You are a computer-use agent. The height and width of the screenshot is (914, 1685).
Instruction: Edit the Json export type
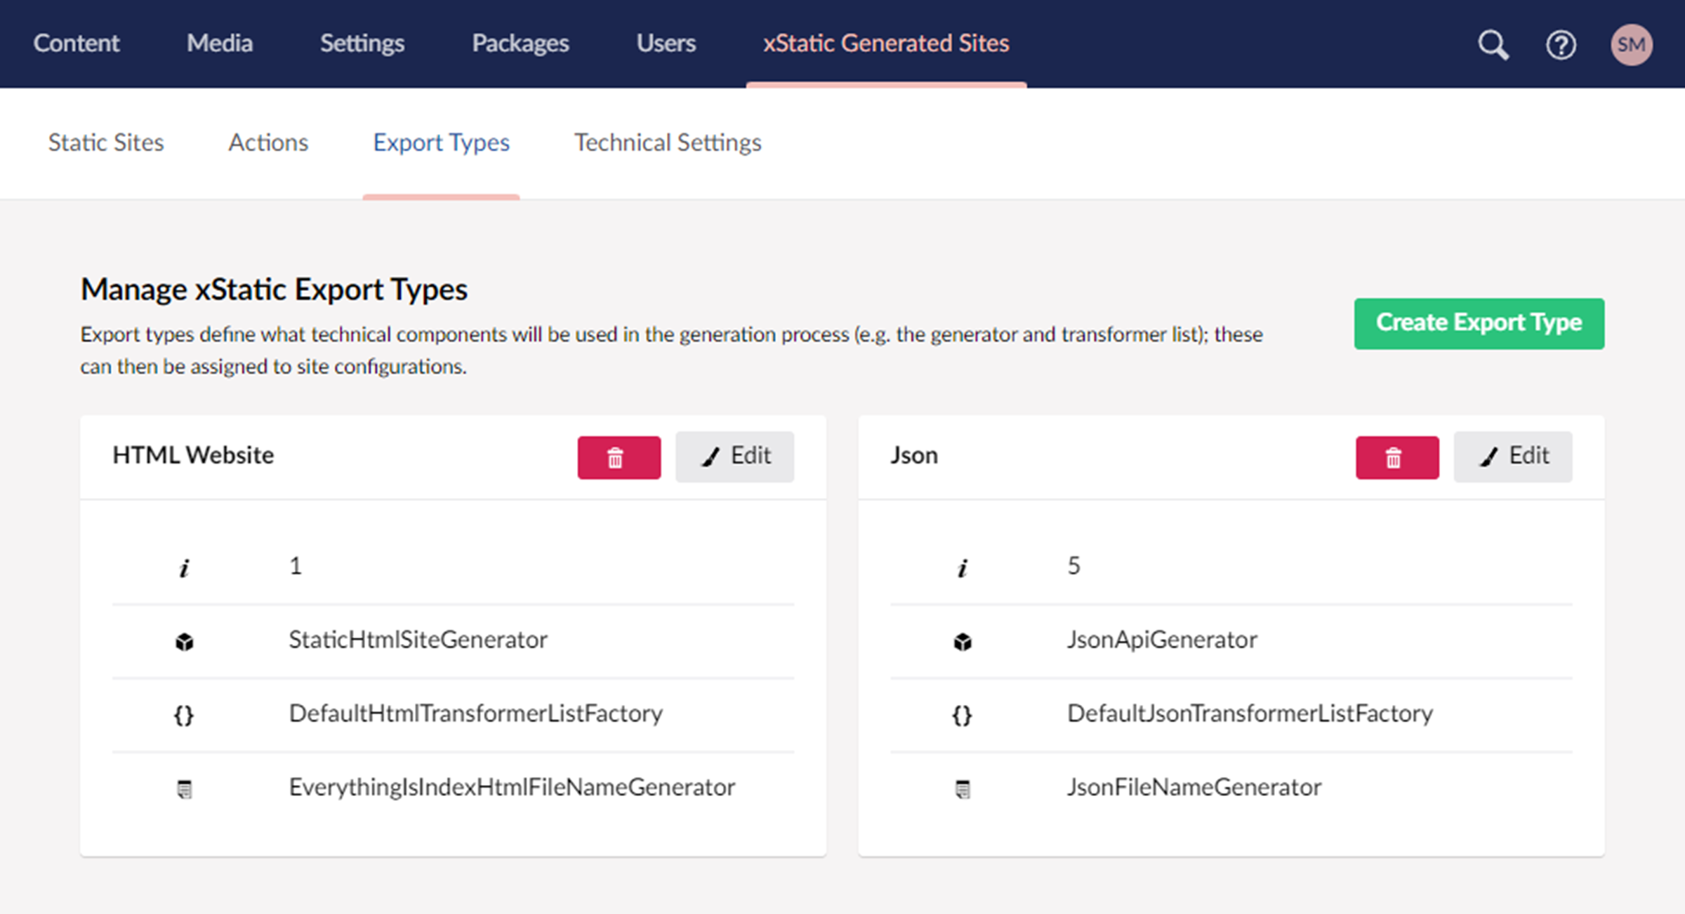coord(1512,457)
